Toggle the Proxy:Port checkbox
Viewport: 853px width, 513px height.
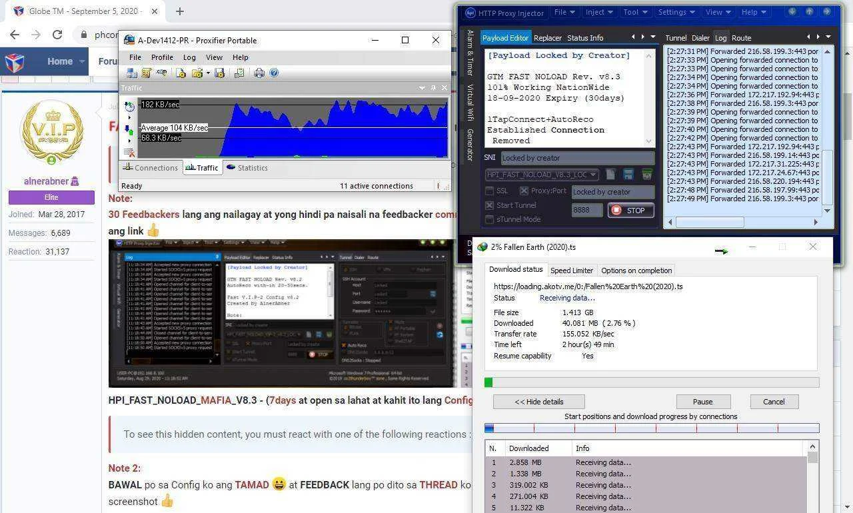pyautogui.click(x=524, y=191)
